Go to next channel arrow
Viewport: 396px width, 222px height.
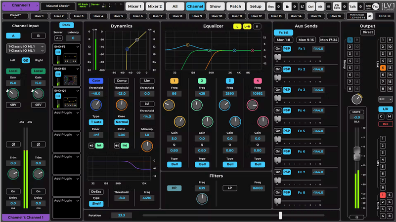pyautogui.click(x=37, y=5)
